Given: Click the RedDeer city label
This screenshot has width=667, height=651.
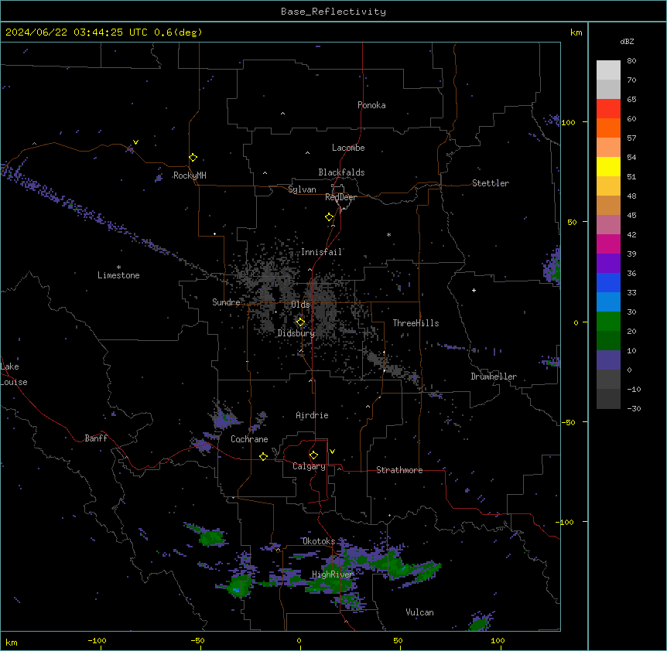Looking at the screenshot, I should (x=340, y=197).
